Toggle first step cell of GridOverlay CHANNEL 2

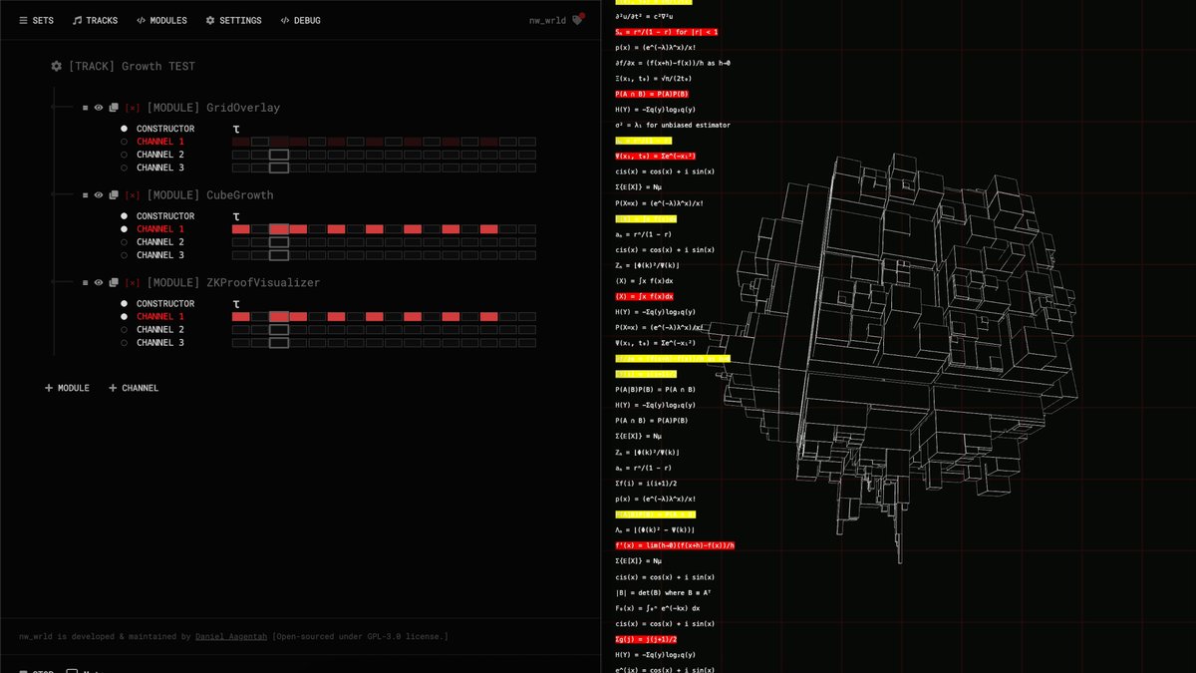coord(241,155)
